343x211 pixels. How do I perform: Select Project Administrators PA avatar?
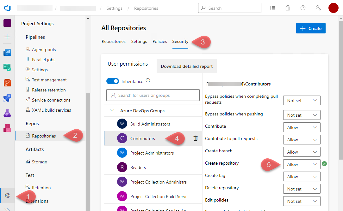[122, 153]
